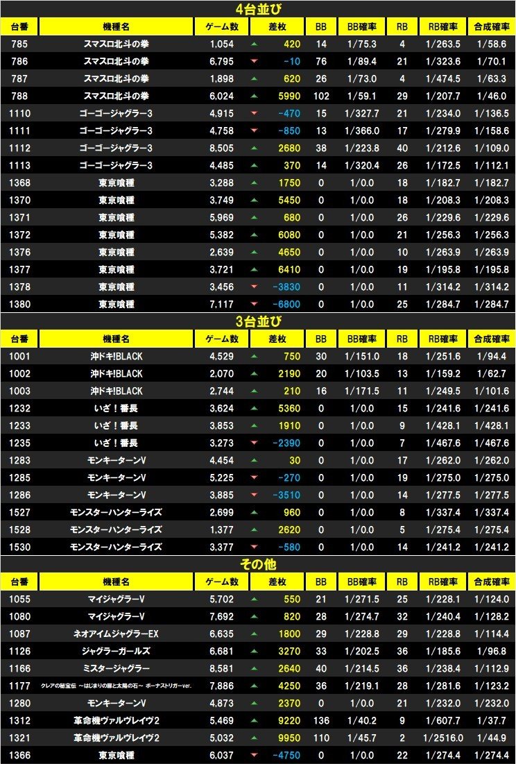Click モンスターハンターライズ in row 1527
Viewport: 516px width, 764px height.
[116, 513]
